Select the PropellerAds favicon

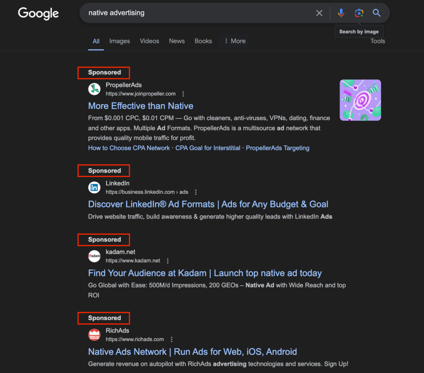[94, 89]
